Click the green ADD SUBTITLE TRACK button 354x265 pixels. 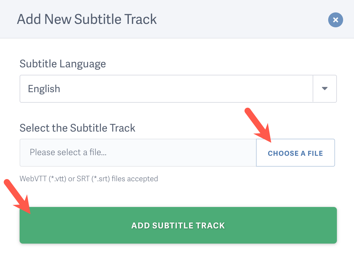tap(178, 226)
